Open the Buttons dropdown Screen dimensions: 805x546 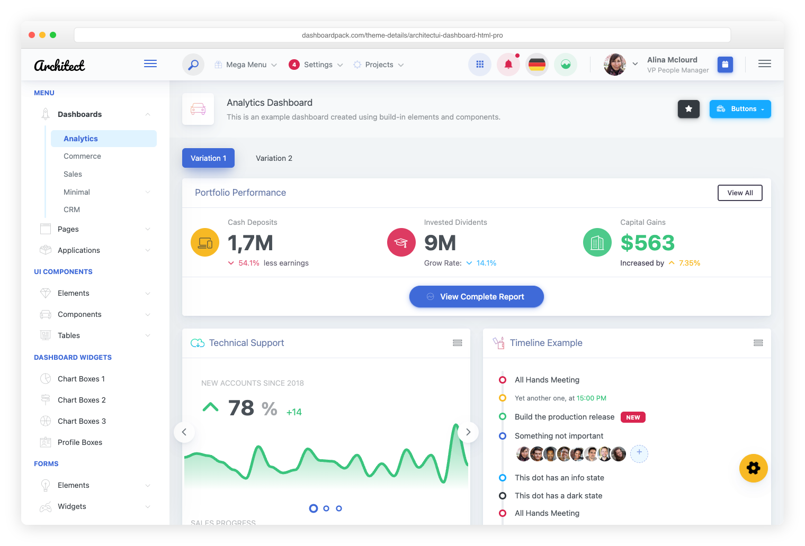tap(740, 109)
